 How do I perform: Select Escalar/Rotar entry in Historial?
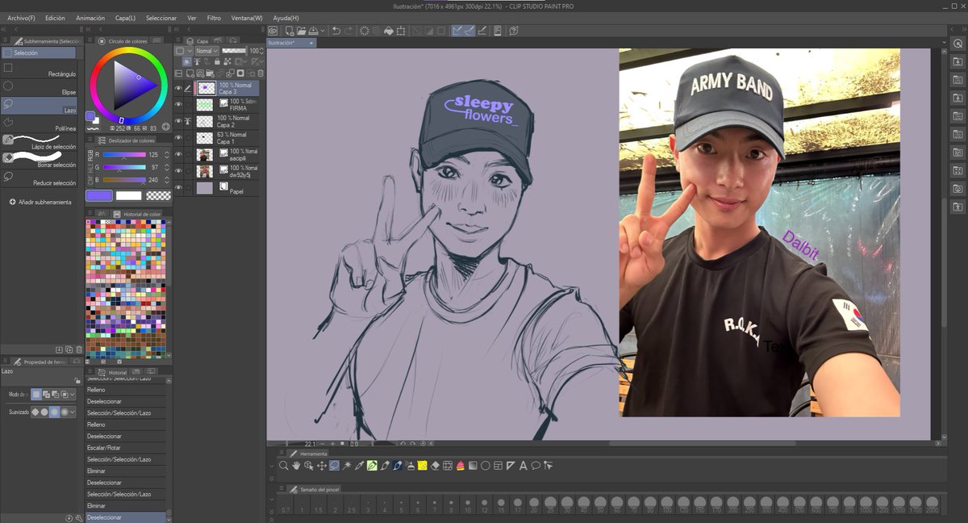[x=127, y=447]
